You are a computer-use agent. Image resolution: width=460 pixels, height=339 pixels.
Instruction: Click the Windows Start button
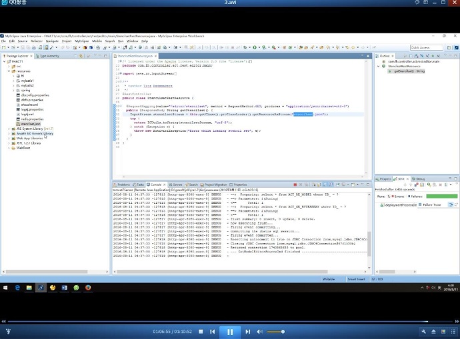click(x=5, y=287)
